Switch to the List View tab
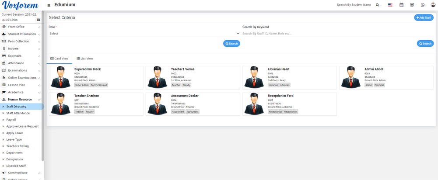The width and height of the screenshot is (438, 180). (x=85, y=59)
